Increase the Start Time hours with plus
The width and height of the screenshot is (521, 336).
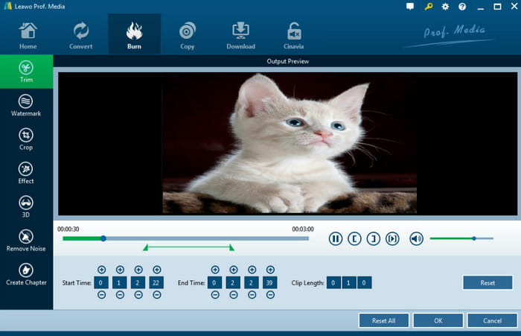102,270
